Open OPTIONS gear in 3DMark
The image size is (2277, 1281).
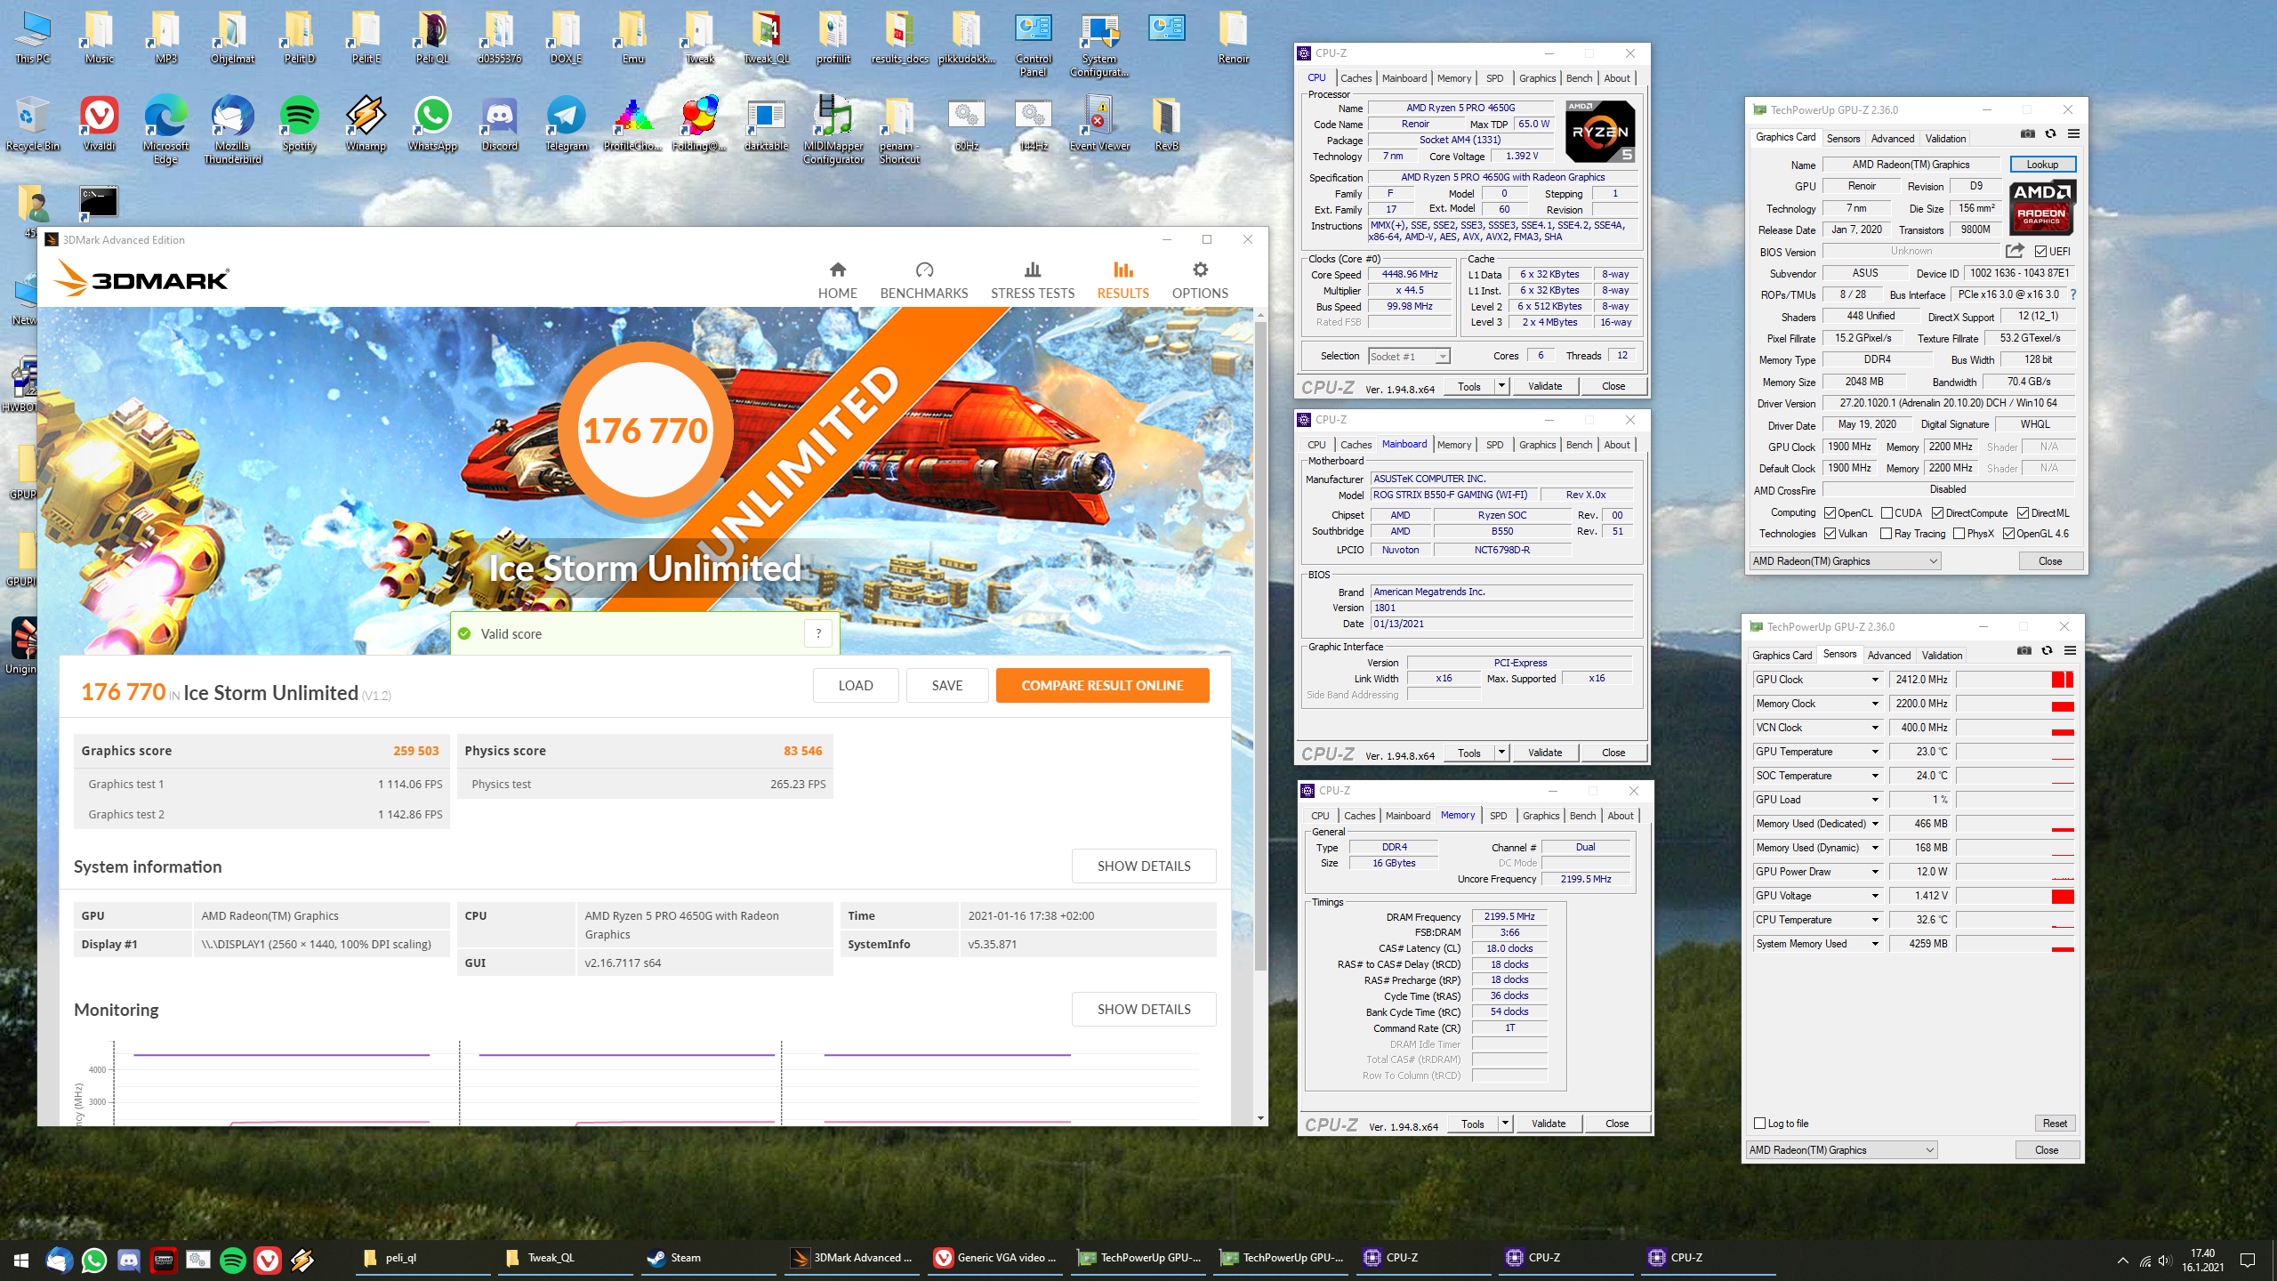(x=1200, y=280)
